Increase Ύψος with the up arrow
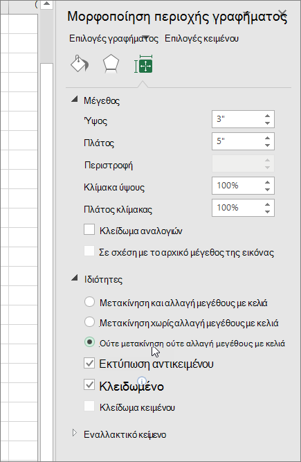The width and height of the screenshot is (301, 462). (267, 116)
